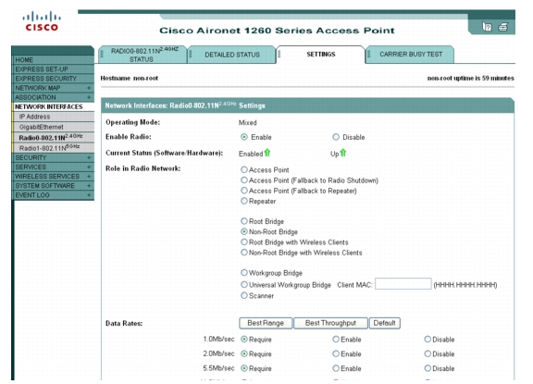Select Non-Root Bridge with Wireless Clients
This screenshot has width=533, height=384.
click(244, 253)
